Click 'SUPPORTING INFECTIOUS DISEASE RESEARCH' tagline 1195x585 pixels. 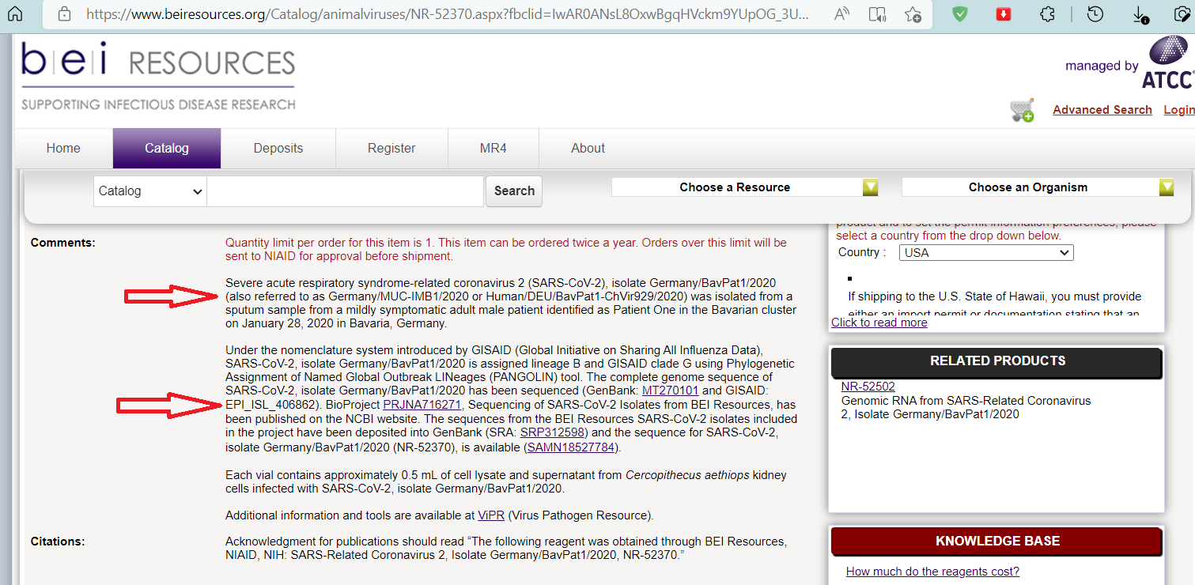[158, 104]
